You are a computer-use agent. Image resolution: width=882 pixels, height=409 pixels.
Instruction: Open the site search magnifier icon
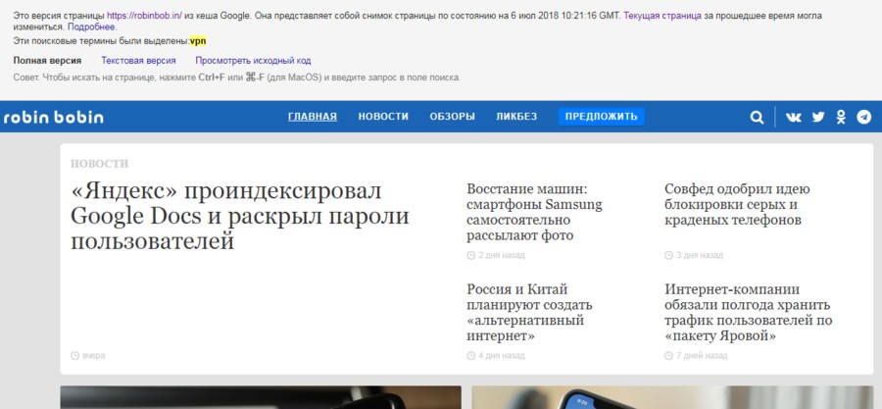pyautogui.click(x=757, y=117)
